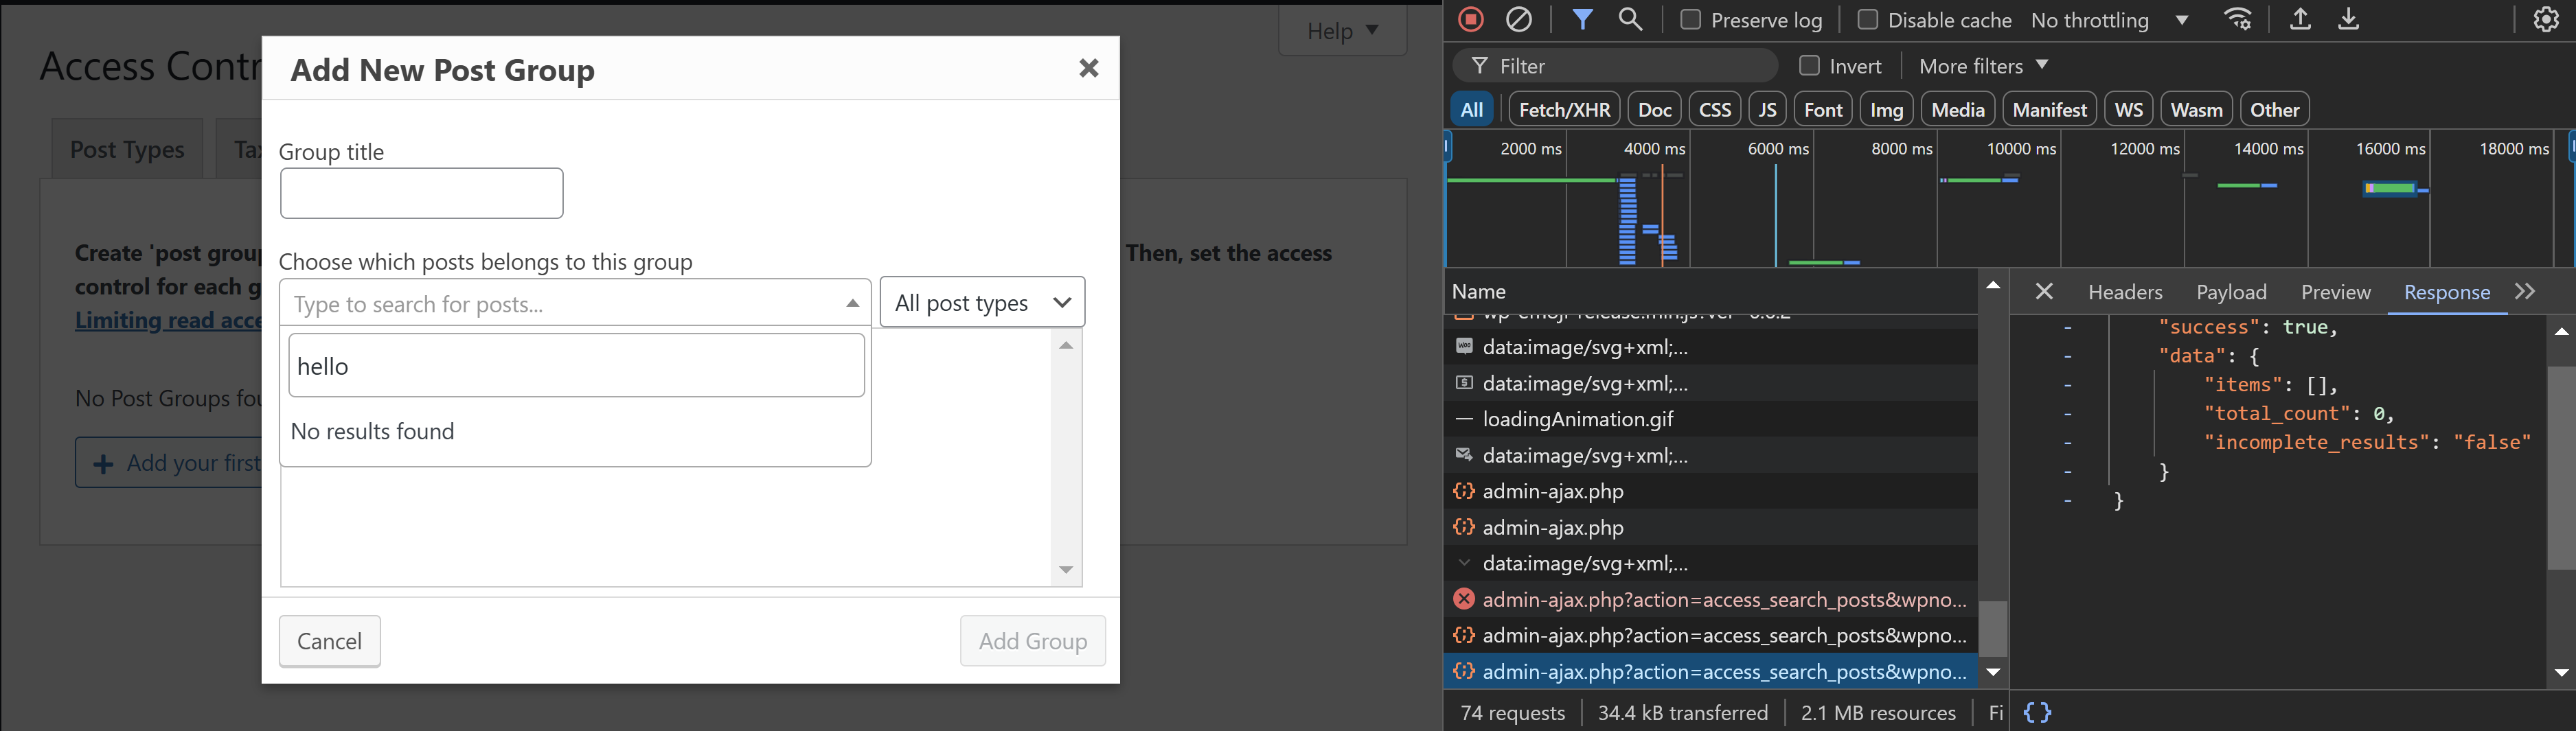This screenshot has width=2576, height=731.
Task: Show more detail tabs chevron
Action: coord(2526,291)
